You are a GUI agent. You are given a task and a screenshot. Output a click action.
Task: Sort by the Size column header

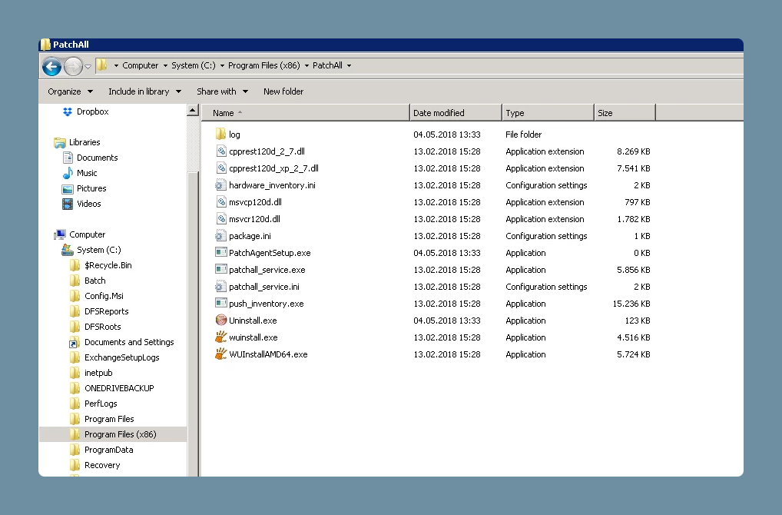[625, 113]
